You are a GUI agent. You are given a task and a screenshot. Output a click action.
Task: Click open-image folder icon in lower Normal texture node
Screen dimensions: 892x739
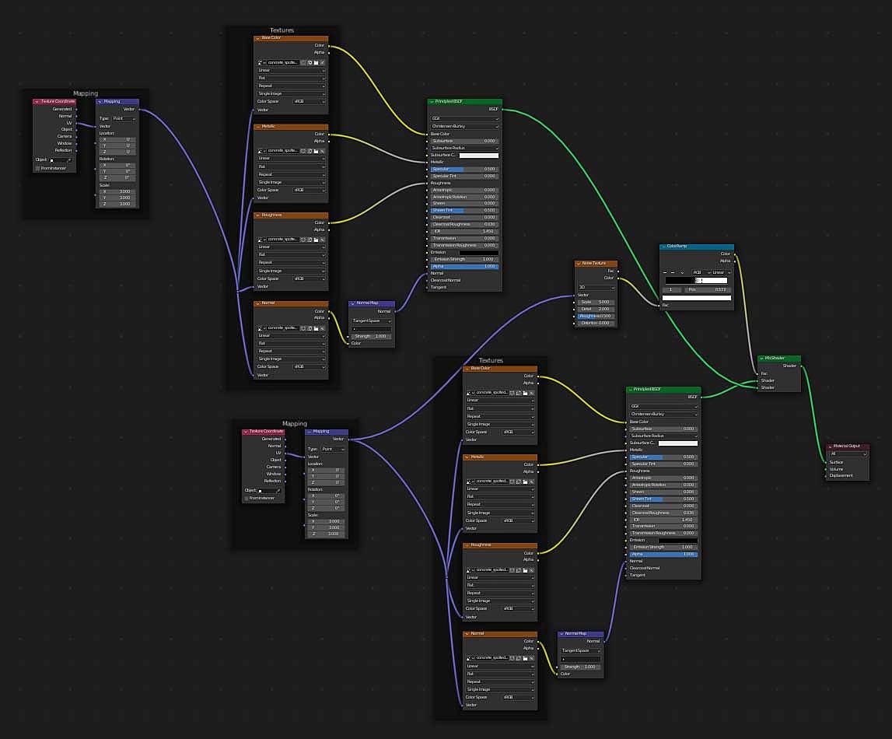pos(525,658)
